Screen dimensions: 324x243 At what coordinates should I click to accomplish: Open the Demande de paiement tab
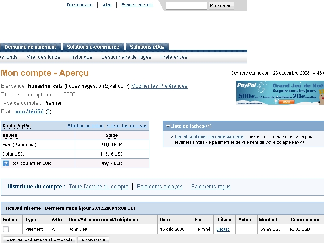[x=30, y=47]
